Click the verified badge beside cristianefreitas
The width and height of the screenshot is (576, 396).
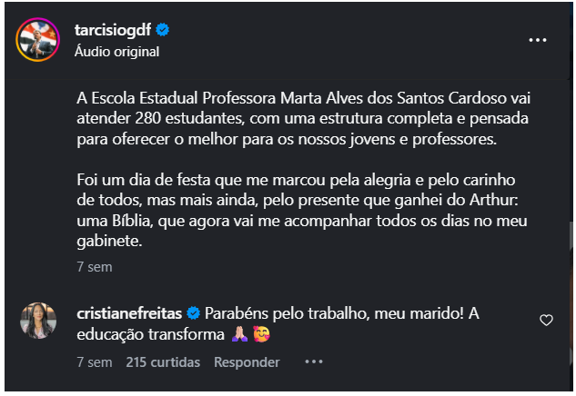coord(194,313)
